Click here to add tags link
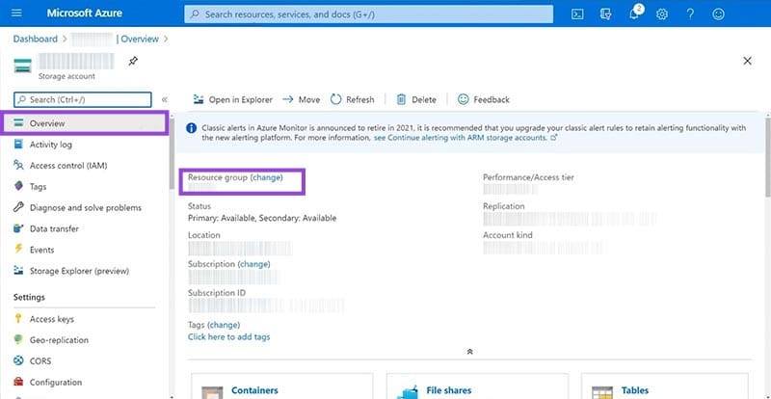Screen dimensions: 771x399 (x=228, y=337)
